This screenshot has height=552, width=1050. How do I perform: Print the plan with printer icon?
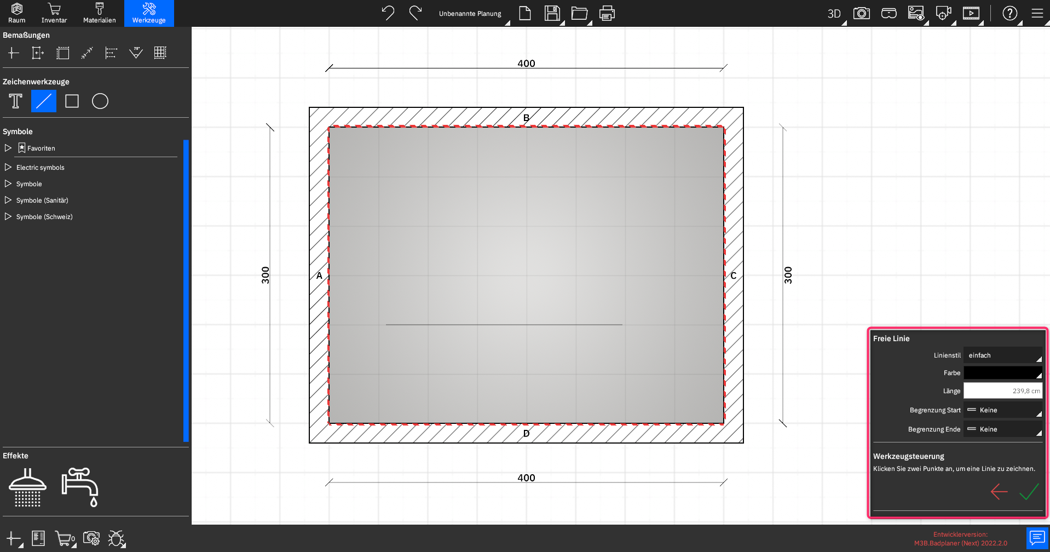[x=607, y=13]
